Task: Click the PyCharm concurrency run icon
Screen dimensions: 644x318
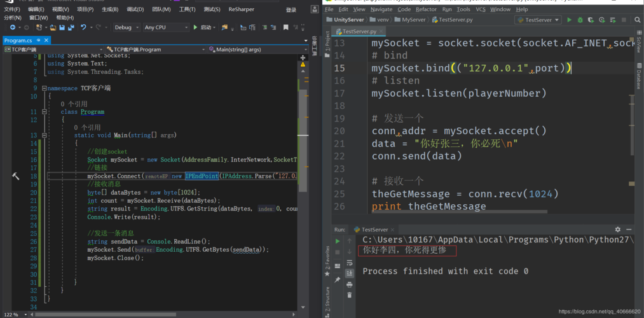Action: (613, 20)
